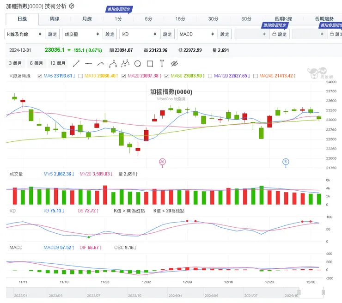Switch to the 長期趨勢 tab
342x303 pixels.
click(x=324, y=19)
